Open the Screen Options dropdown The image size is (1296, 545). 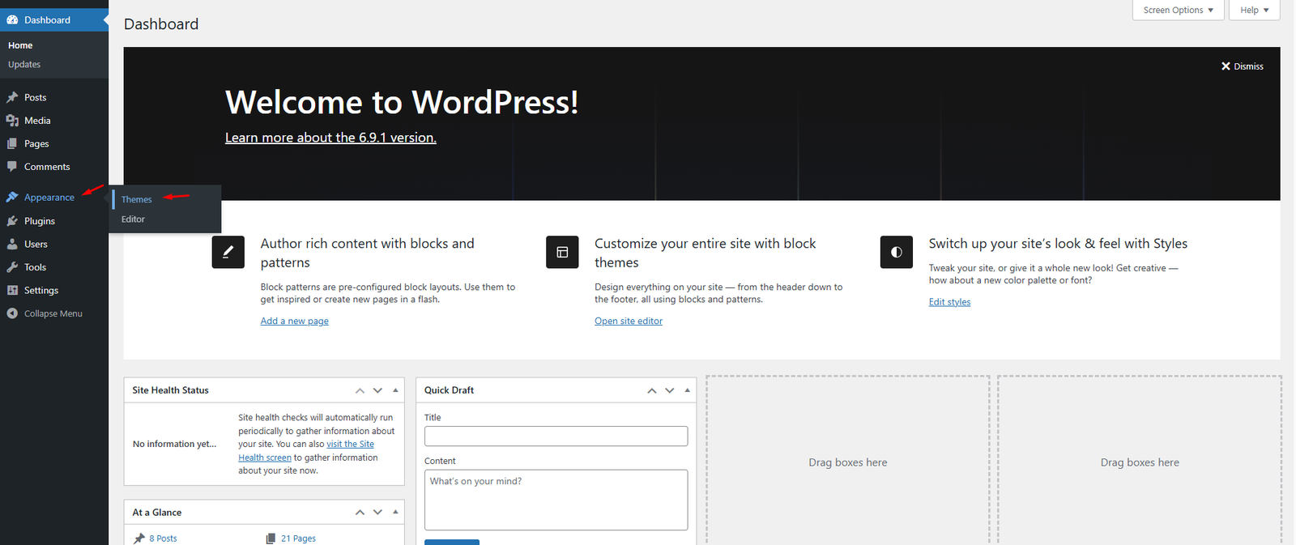click(1178, 10)
